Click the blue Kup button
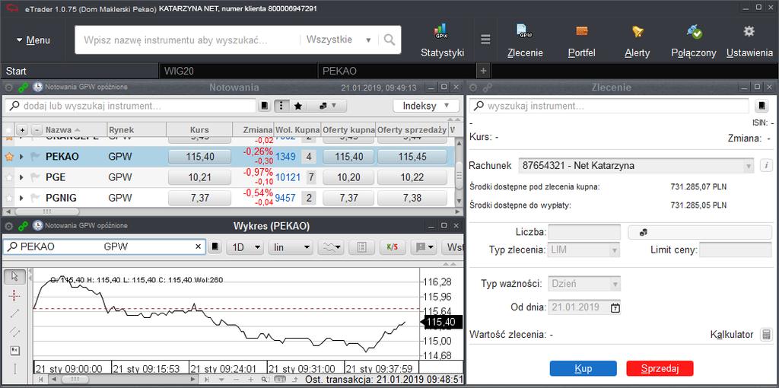The image size is (779, 388). pyautogui.click(x=583, y=368)
